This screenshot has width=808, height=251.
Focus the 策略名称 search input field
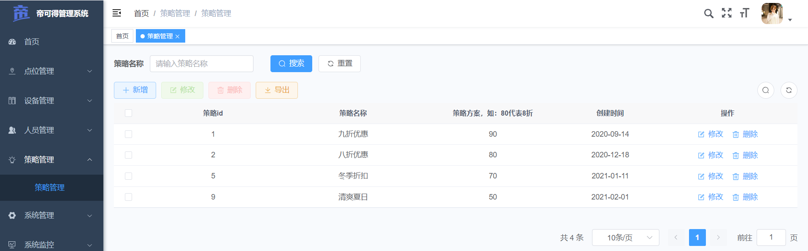pos(202,64)
